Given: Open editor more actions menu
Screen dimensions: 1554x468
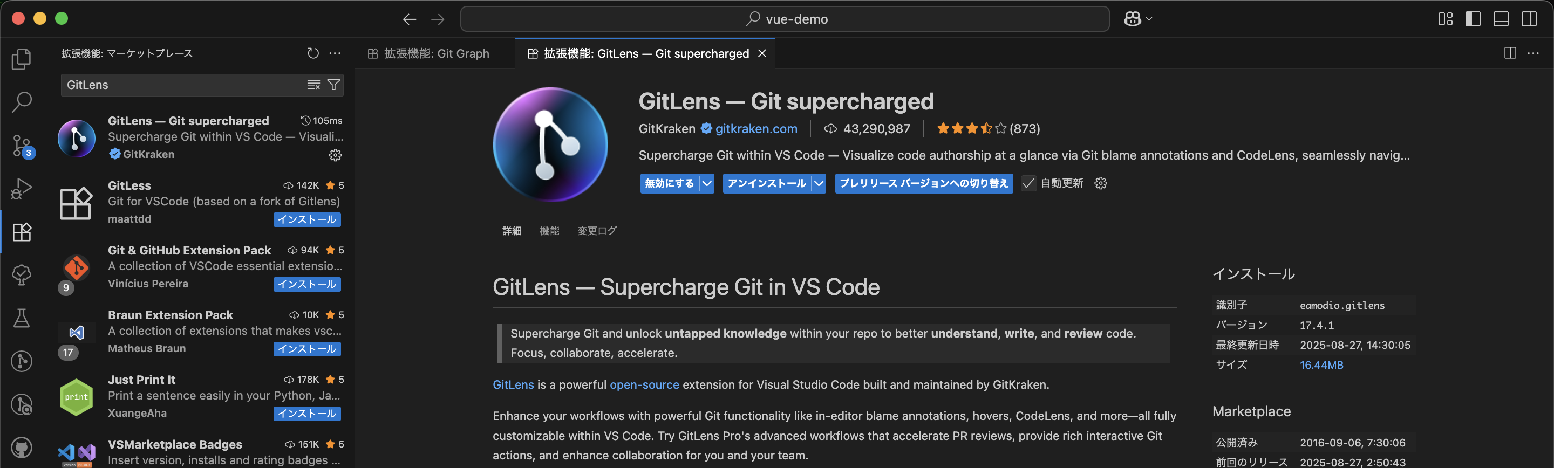Looking at the screenshot, I should click(1533, 53).
